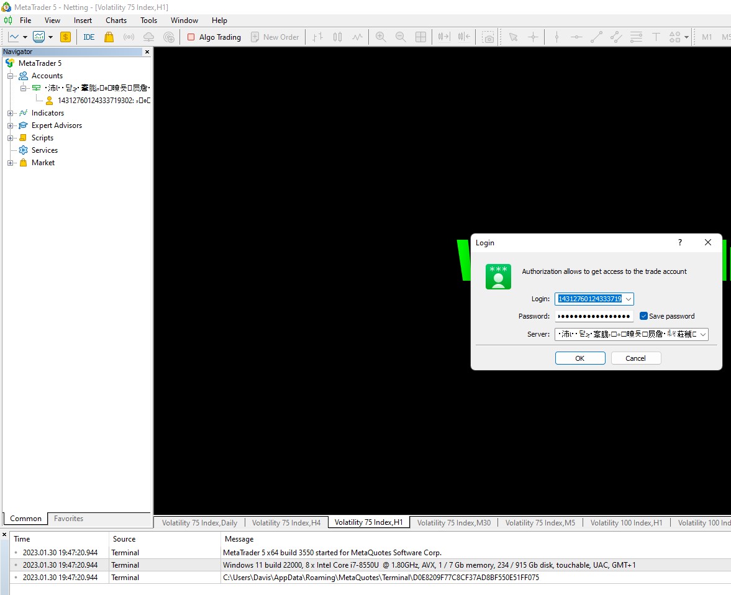Open Volatility 100 Index,H1 chart tab

pyautogui.click(x=626, y=523)
